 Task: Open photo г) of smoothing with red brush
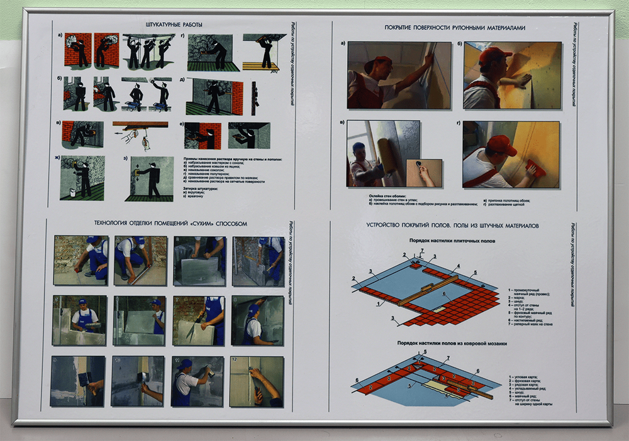pos(510,154)
